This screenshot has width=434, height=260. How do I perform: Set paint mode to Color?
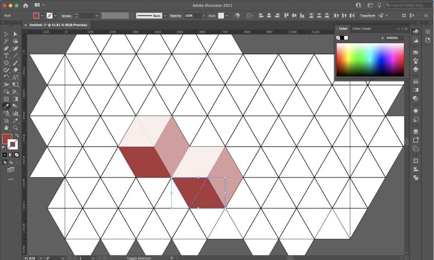pyautogui.click(x=5, y=155)
